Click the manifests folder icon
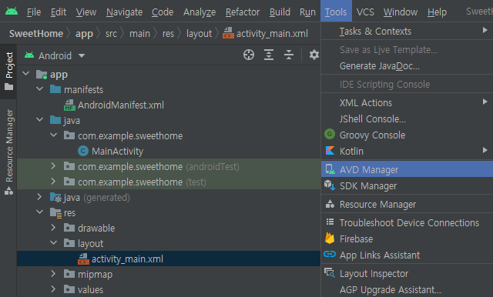The width and height of the screenshot is (493, 297). (x=55, y=89)
